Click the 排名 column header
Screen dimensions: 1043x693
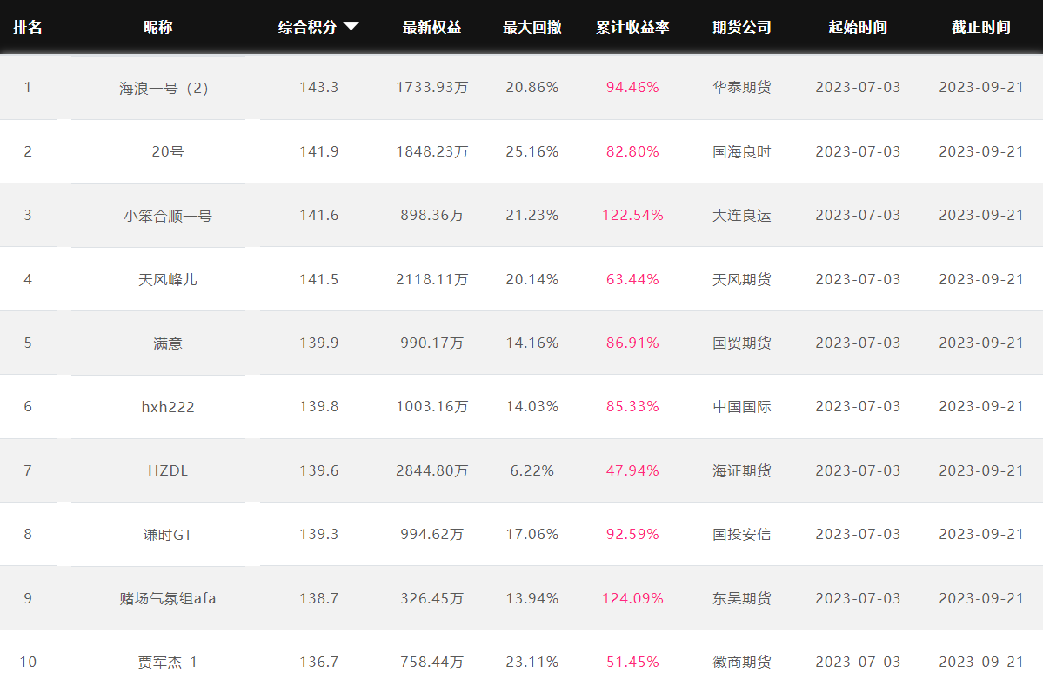(x=28, y=27)
